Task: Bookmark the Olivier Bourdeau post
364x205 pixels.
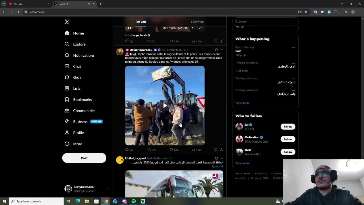Action: click(216, 150)
